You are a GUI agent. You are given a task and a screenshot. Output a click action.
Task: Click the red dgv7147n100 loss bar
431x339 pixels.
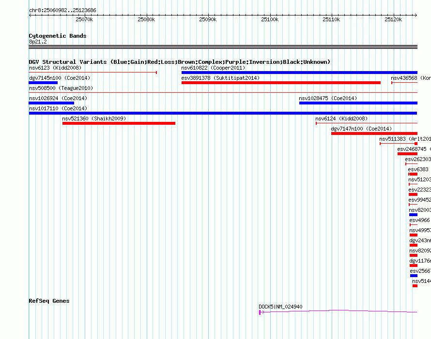click(x=374, y=133)
